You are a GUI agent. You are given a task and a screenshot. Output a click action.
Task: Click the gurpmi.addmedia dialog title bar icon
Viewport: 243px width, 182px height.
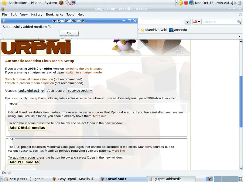click(x=4, y=21)
